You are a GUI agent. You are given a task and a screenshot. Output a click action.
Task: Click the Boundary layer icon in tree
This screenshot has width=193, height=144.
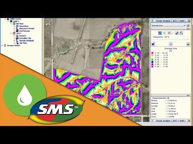pyautogui.click(x=17, y=26)
